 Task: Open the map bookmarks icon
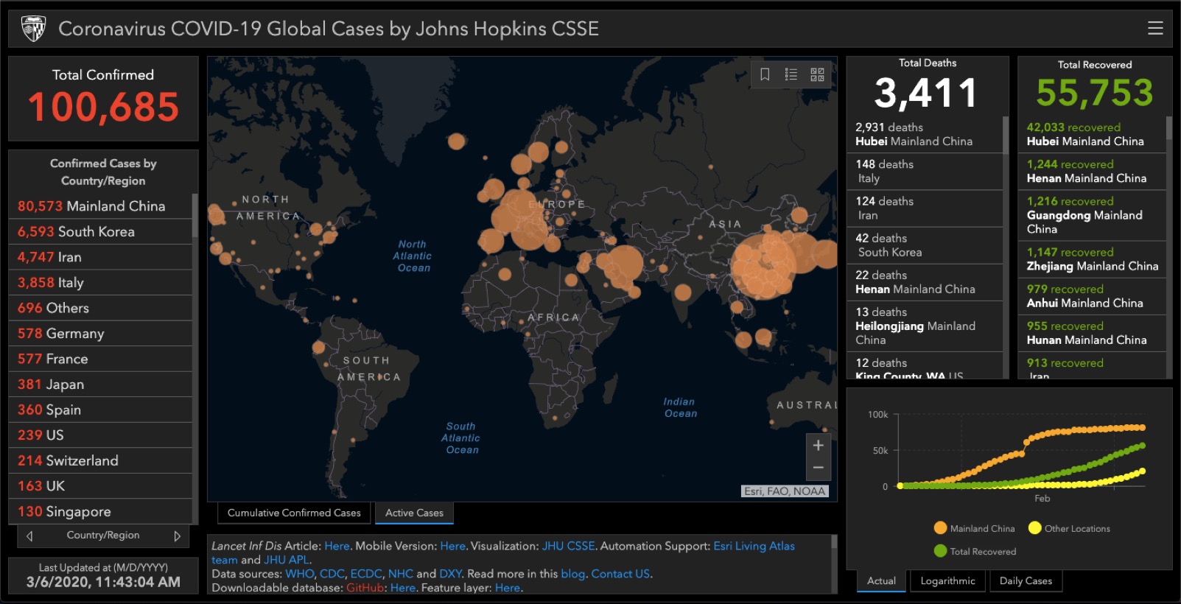pyautogui.click(x=765, y=74)
